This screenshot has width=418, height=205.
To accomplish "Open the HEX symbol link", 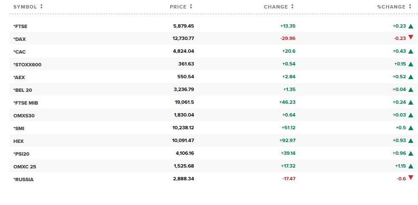I will (18, 141).
